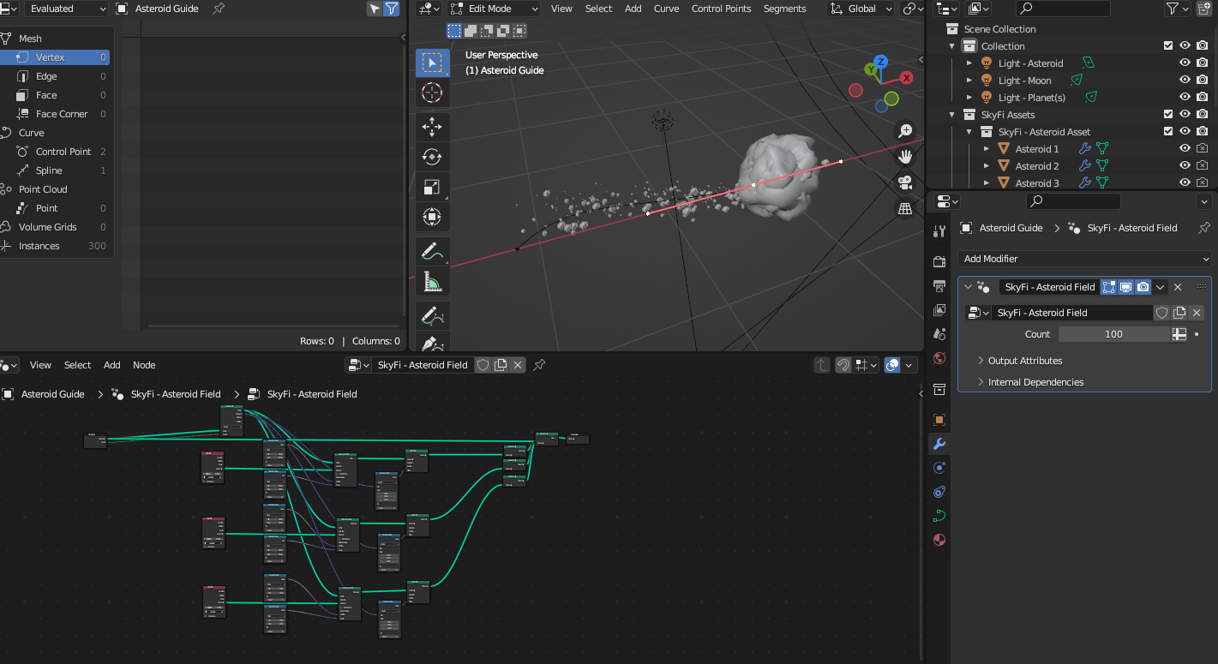Select the Cursor tool in viewport toolbar
The image size is (1218, 664).
[432, 93]
